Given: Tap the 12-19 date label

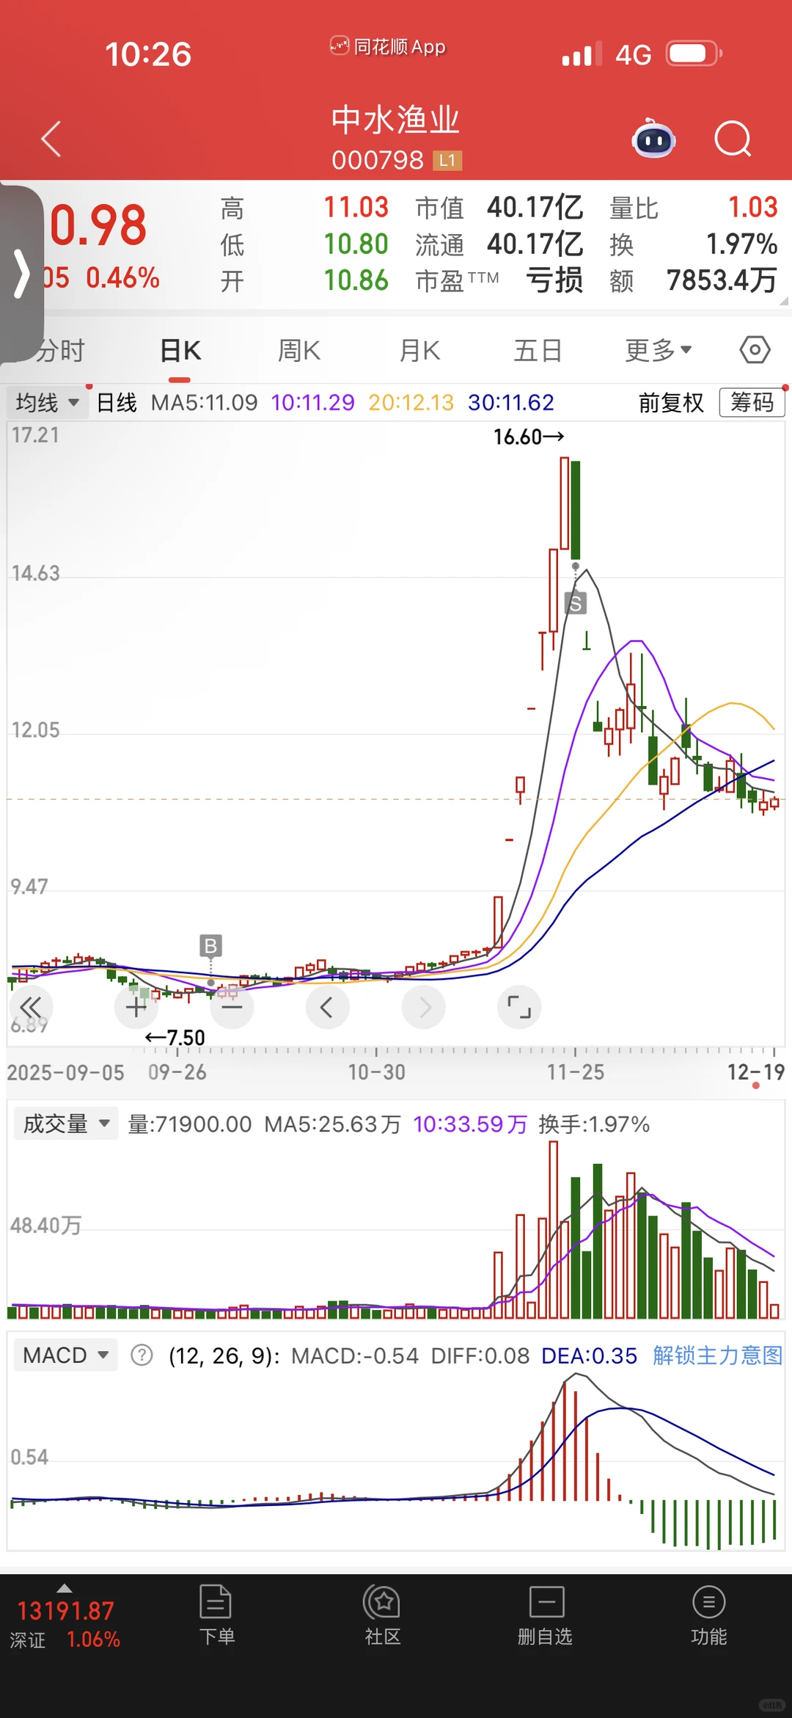Looking at the screenshot, I should pos(756,1072).
